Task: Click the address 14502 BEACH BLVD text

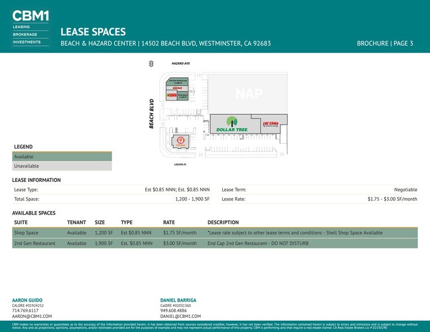Action: pyautogui.click(x=168, y=43)
